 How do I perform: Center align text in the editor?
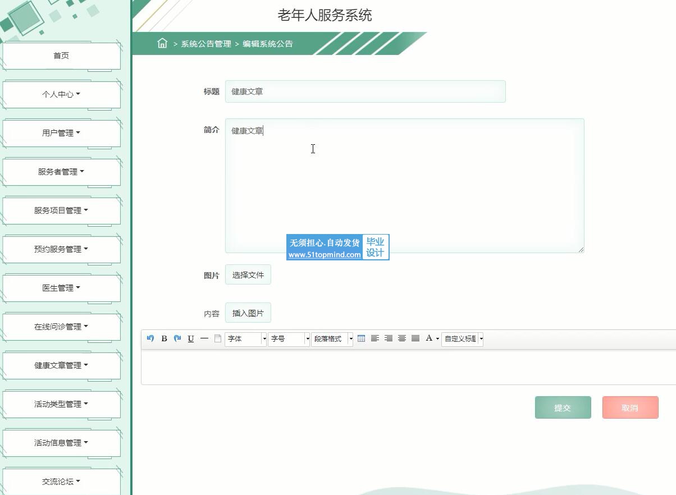[x=402, y=338]
